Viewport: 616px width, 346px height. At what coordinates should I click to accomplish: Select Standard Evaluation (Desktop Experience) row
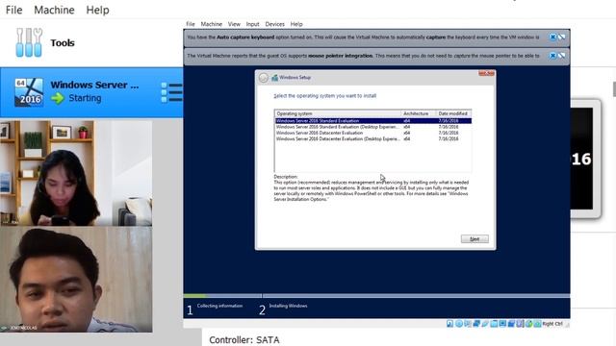pos(372,127)
